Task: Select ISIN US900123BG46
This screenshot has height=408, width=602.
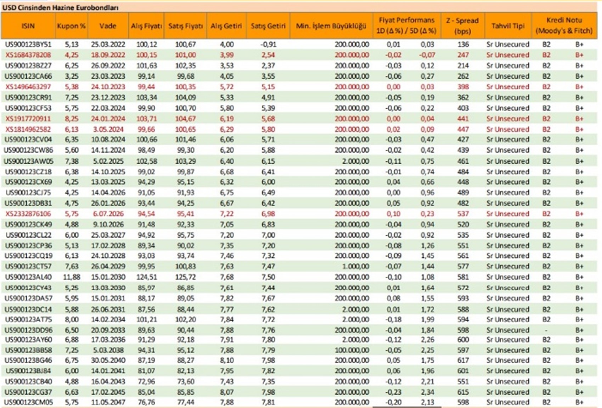Action: [28, 361]
